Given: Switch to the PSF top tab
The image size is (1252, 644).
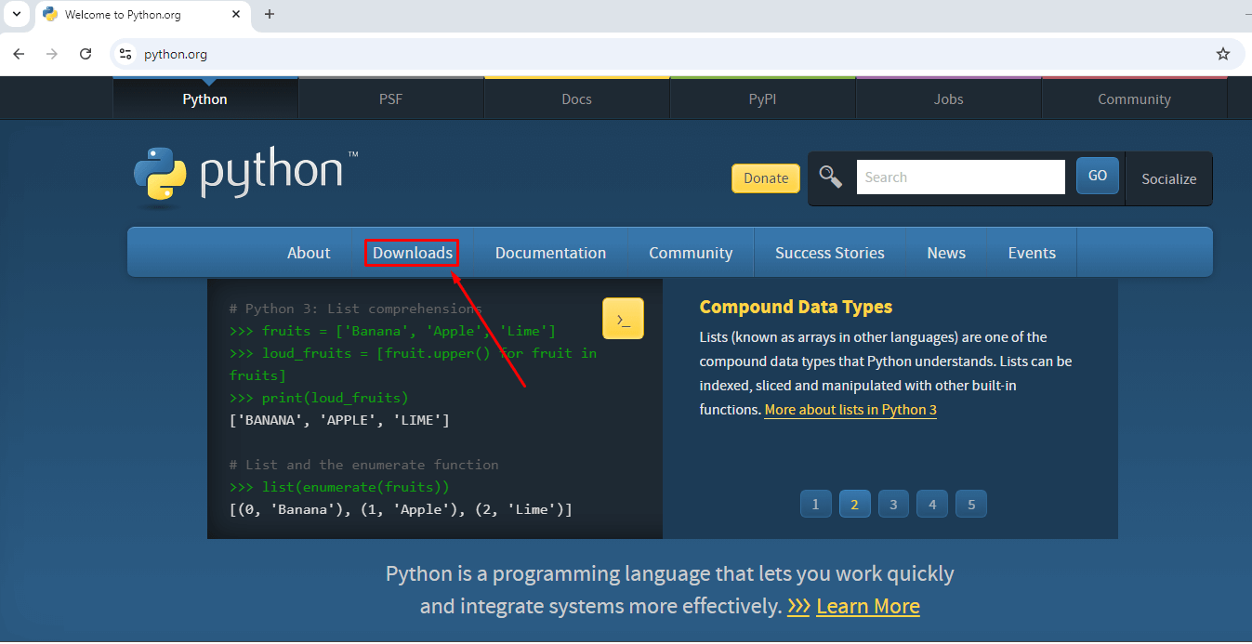Looking at the screenshot, I should 391,99.
